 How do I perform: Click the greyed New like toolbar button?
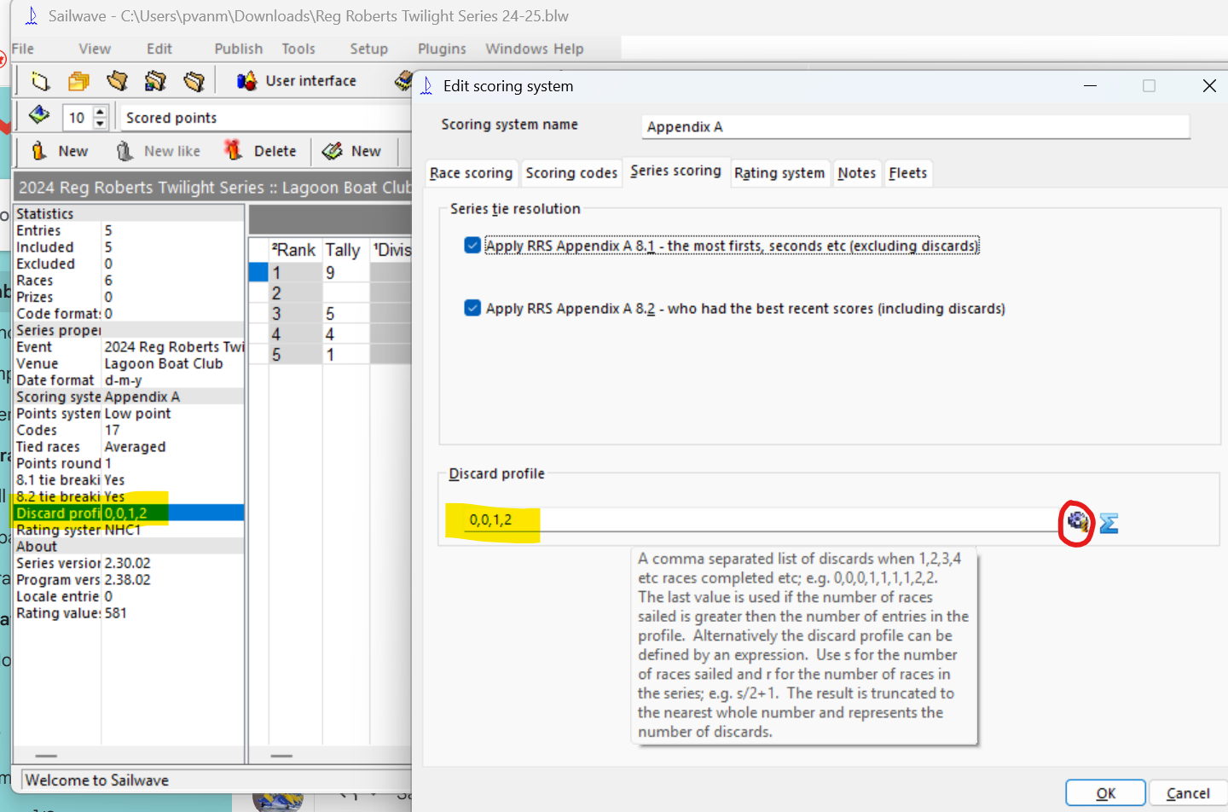pos(159,151)
